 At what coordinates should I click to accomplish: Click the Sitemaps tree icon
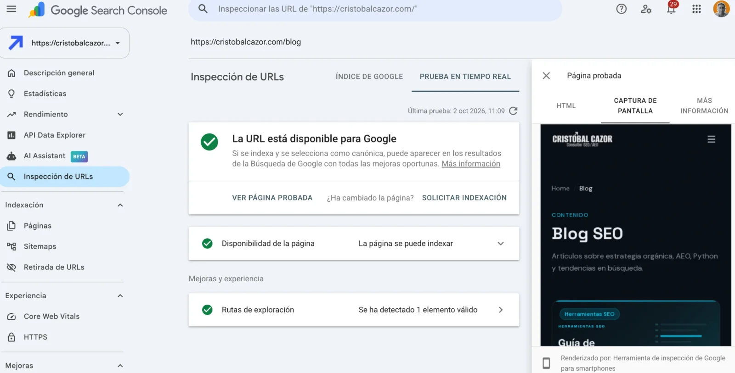click(x=11, y=246)
